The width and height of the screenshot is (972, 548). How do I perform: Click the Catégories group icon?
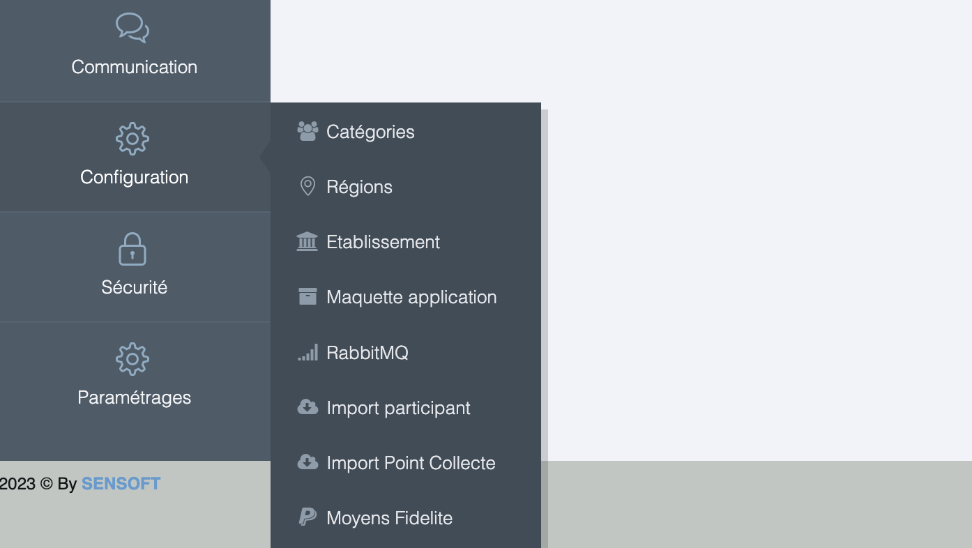pos(307,131)
